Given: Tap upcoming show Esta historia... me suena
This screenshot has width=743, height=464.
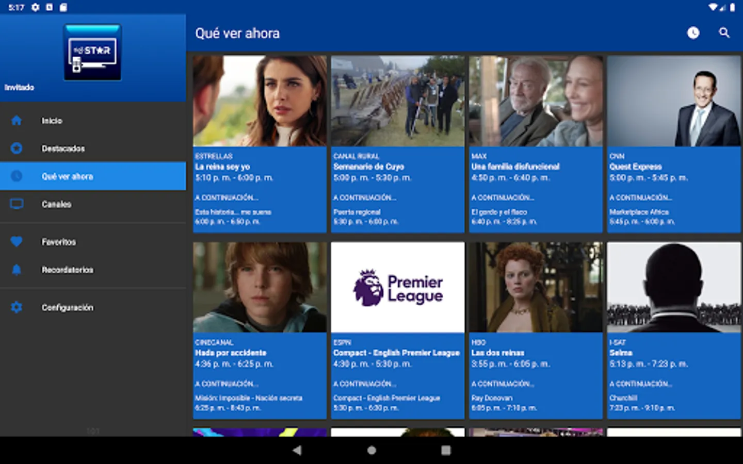Looking at the screenshot, I should click(233, 212).
